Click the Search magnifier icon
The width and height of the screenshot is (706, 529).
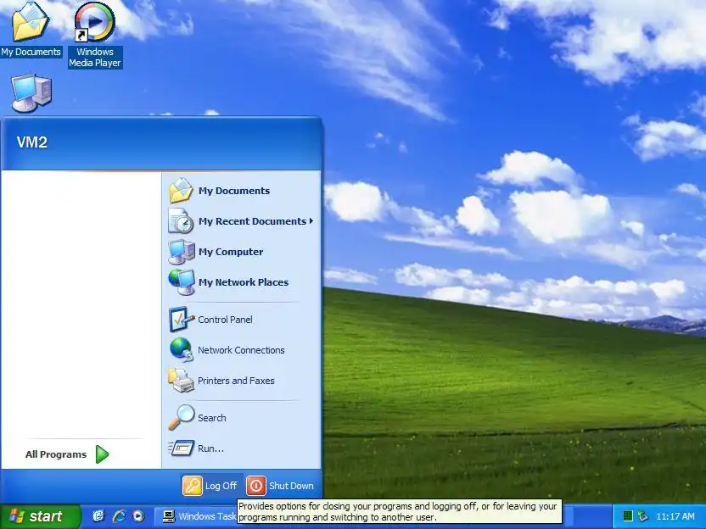click(182, 417)
